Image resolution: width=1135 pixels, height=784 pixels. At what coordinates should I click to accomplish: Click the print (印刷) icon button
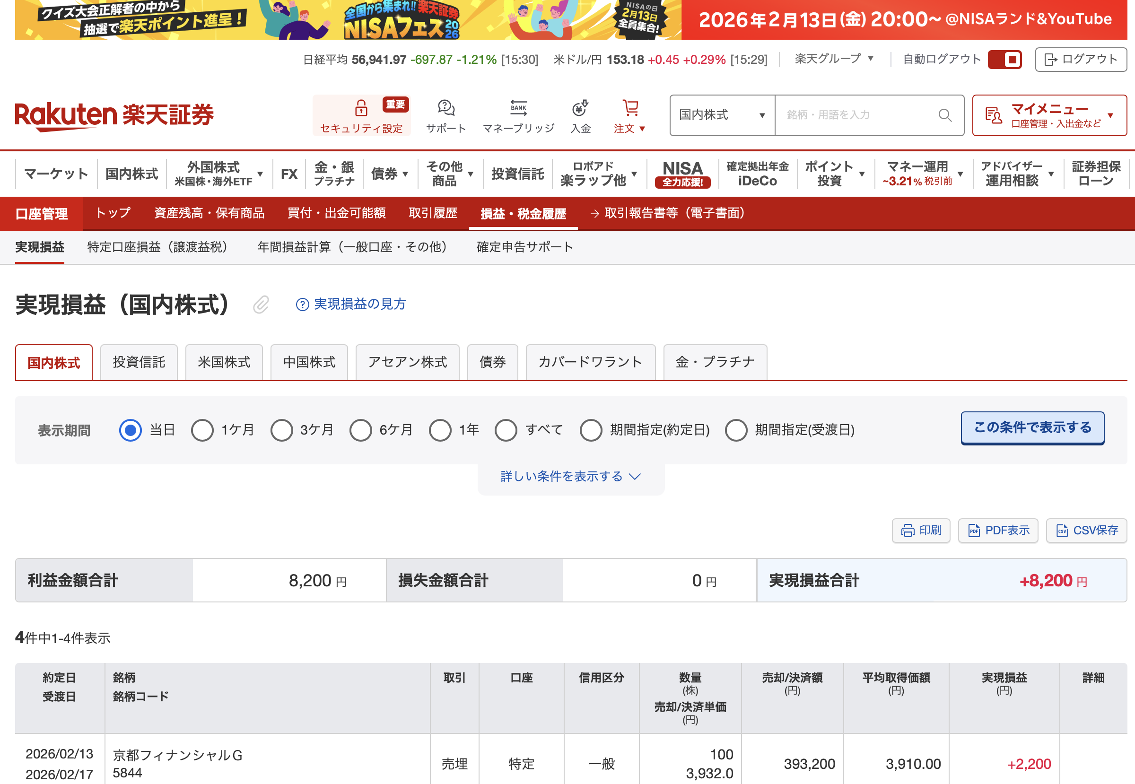click(x=920, y=531)
